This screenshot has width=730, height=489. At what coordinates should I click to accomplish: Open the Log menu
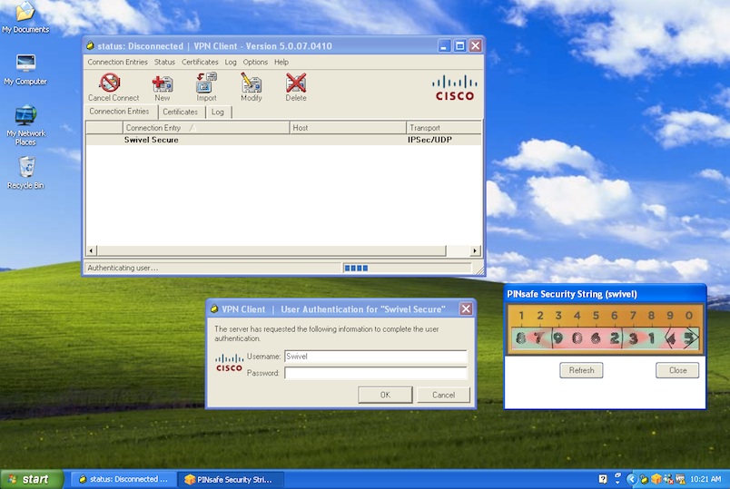231,62
